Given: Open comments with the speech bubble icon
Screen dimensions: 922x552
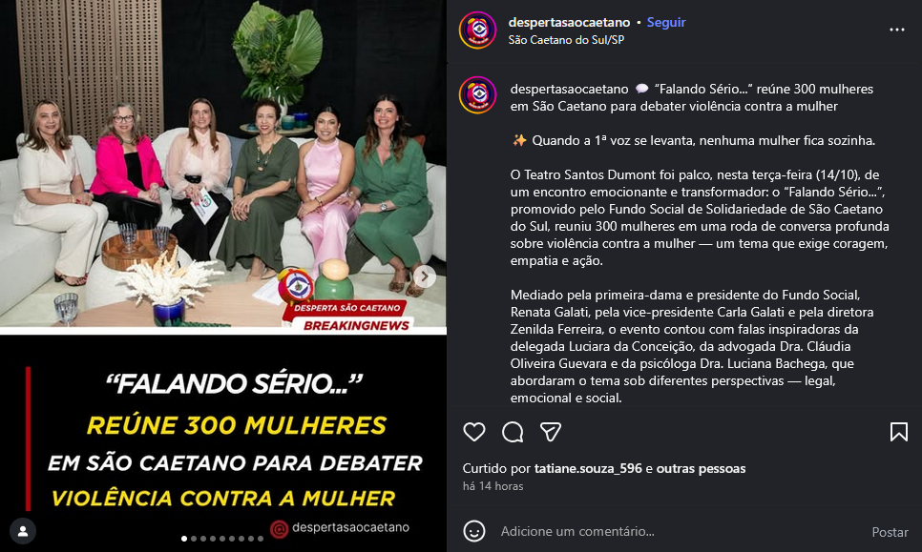Looking at the screenshot, I should coord(513,432).
